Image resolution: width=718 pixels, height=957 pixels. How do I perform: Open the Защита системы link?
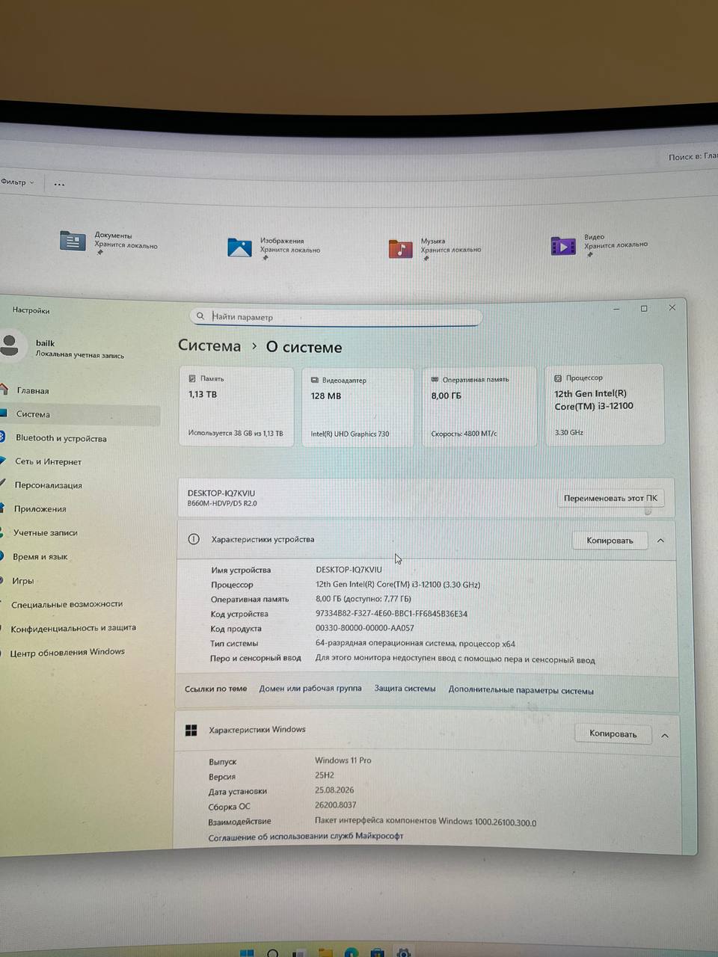point(405,689)
